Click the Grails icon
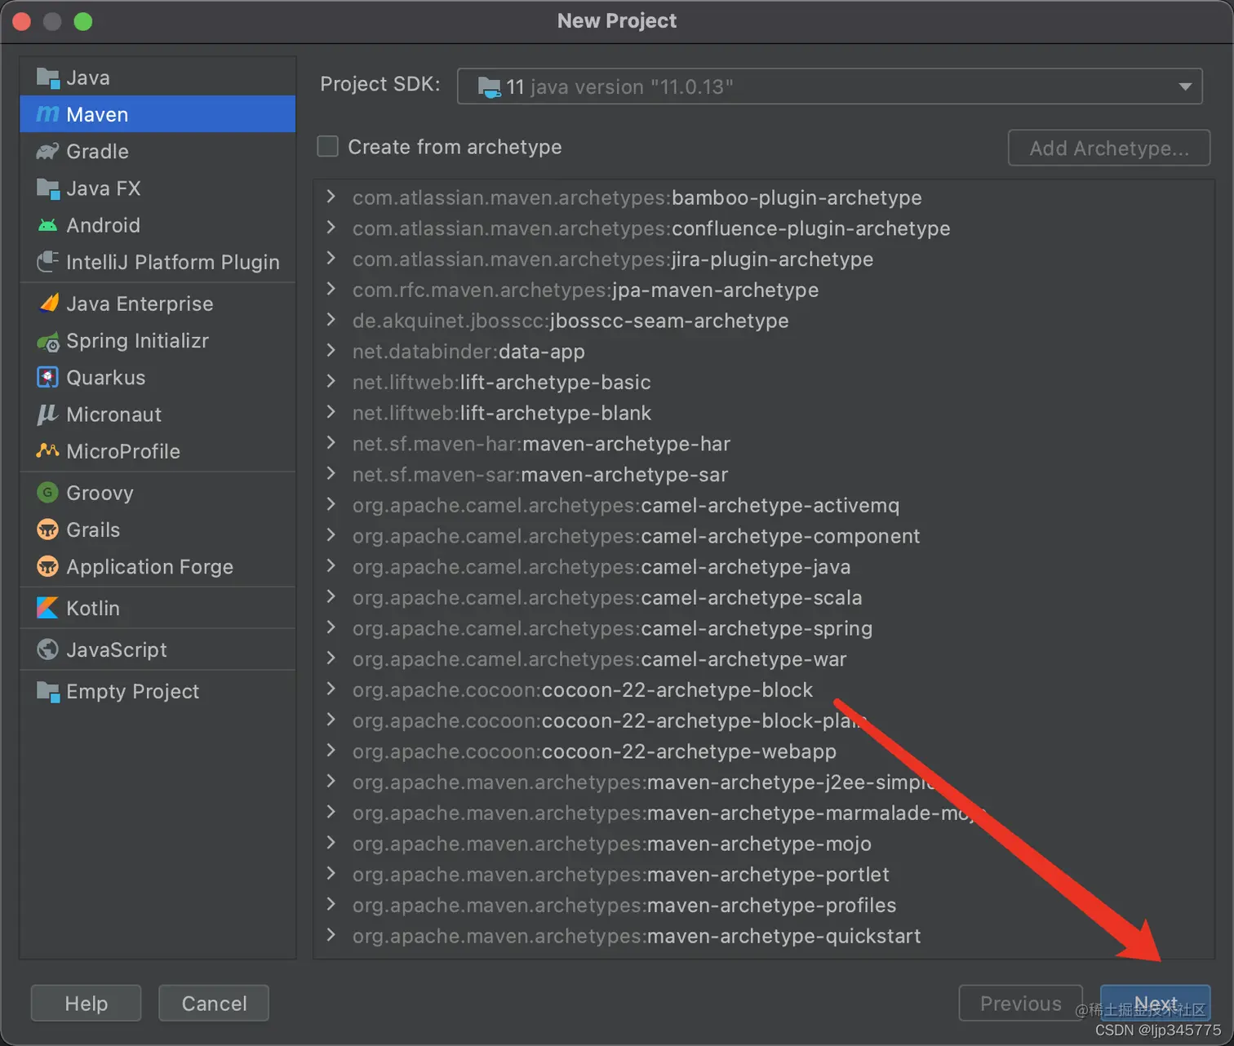1234x1046 pixels. click(x=48, y=530)
